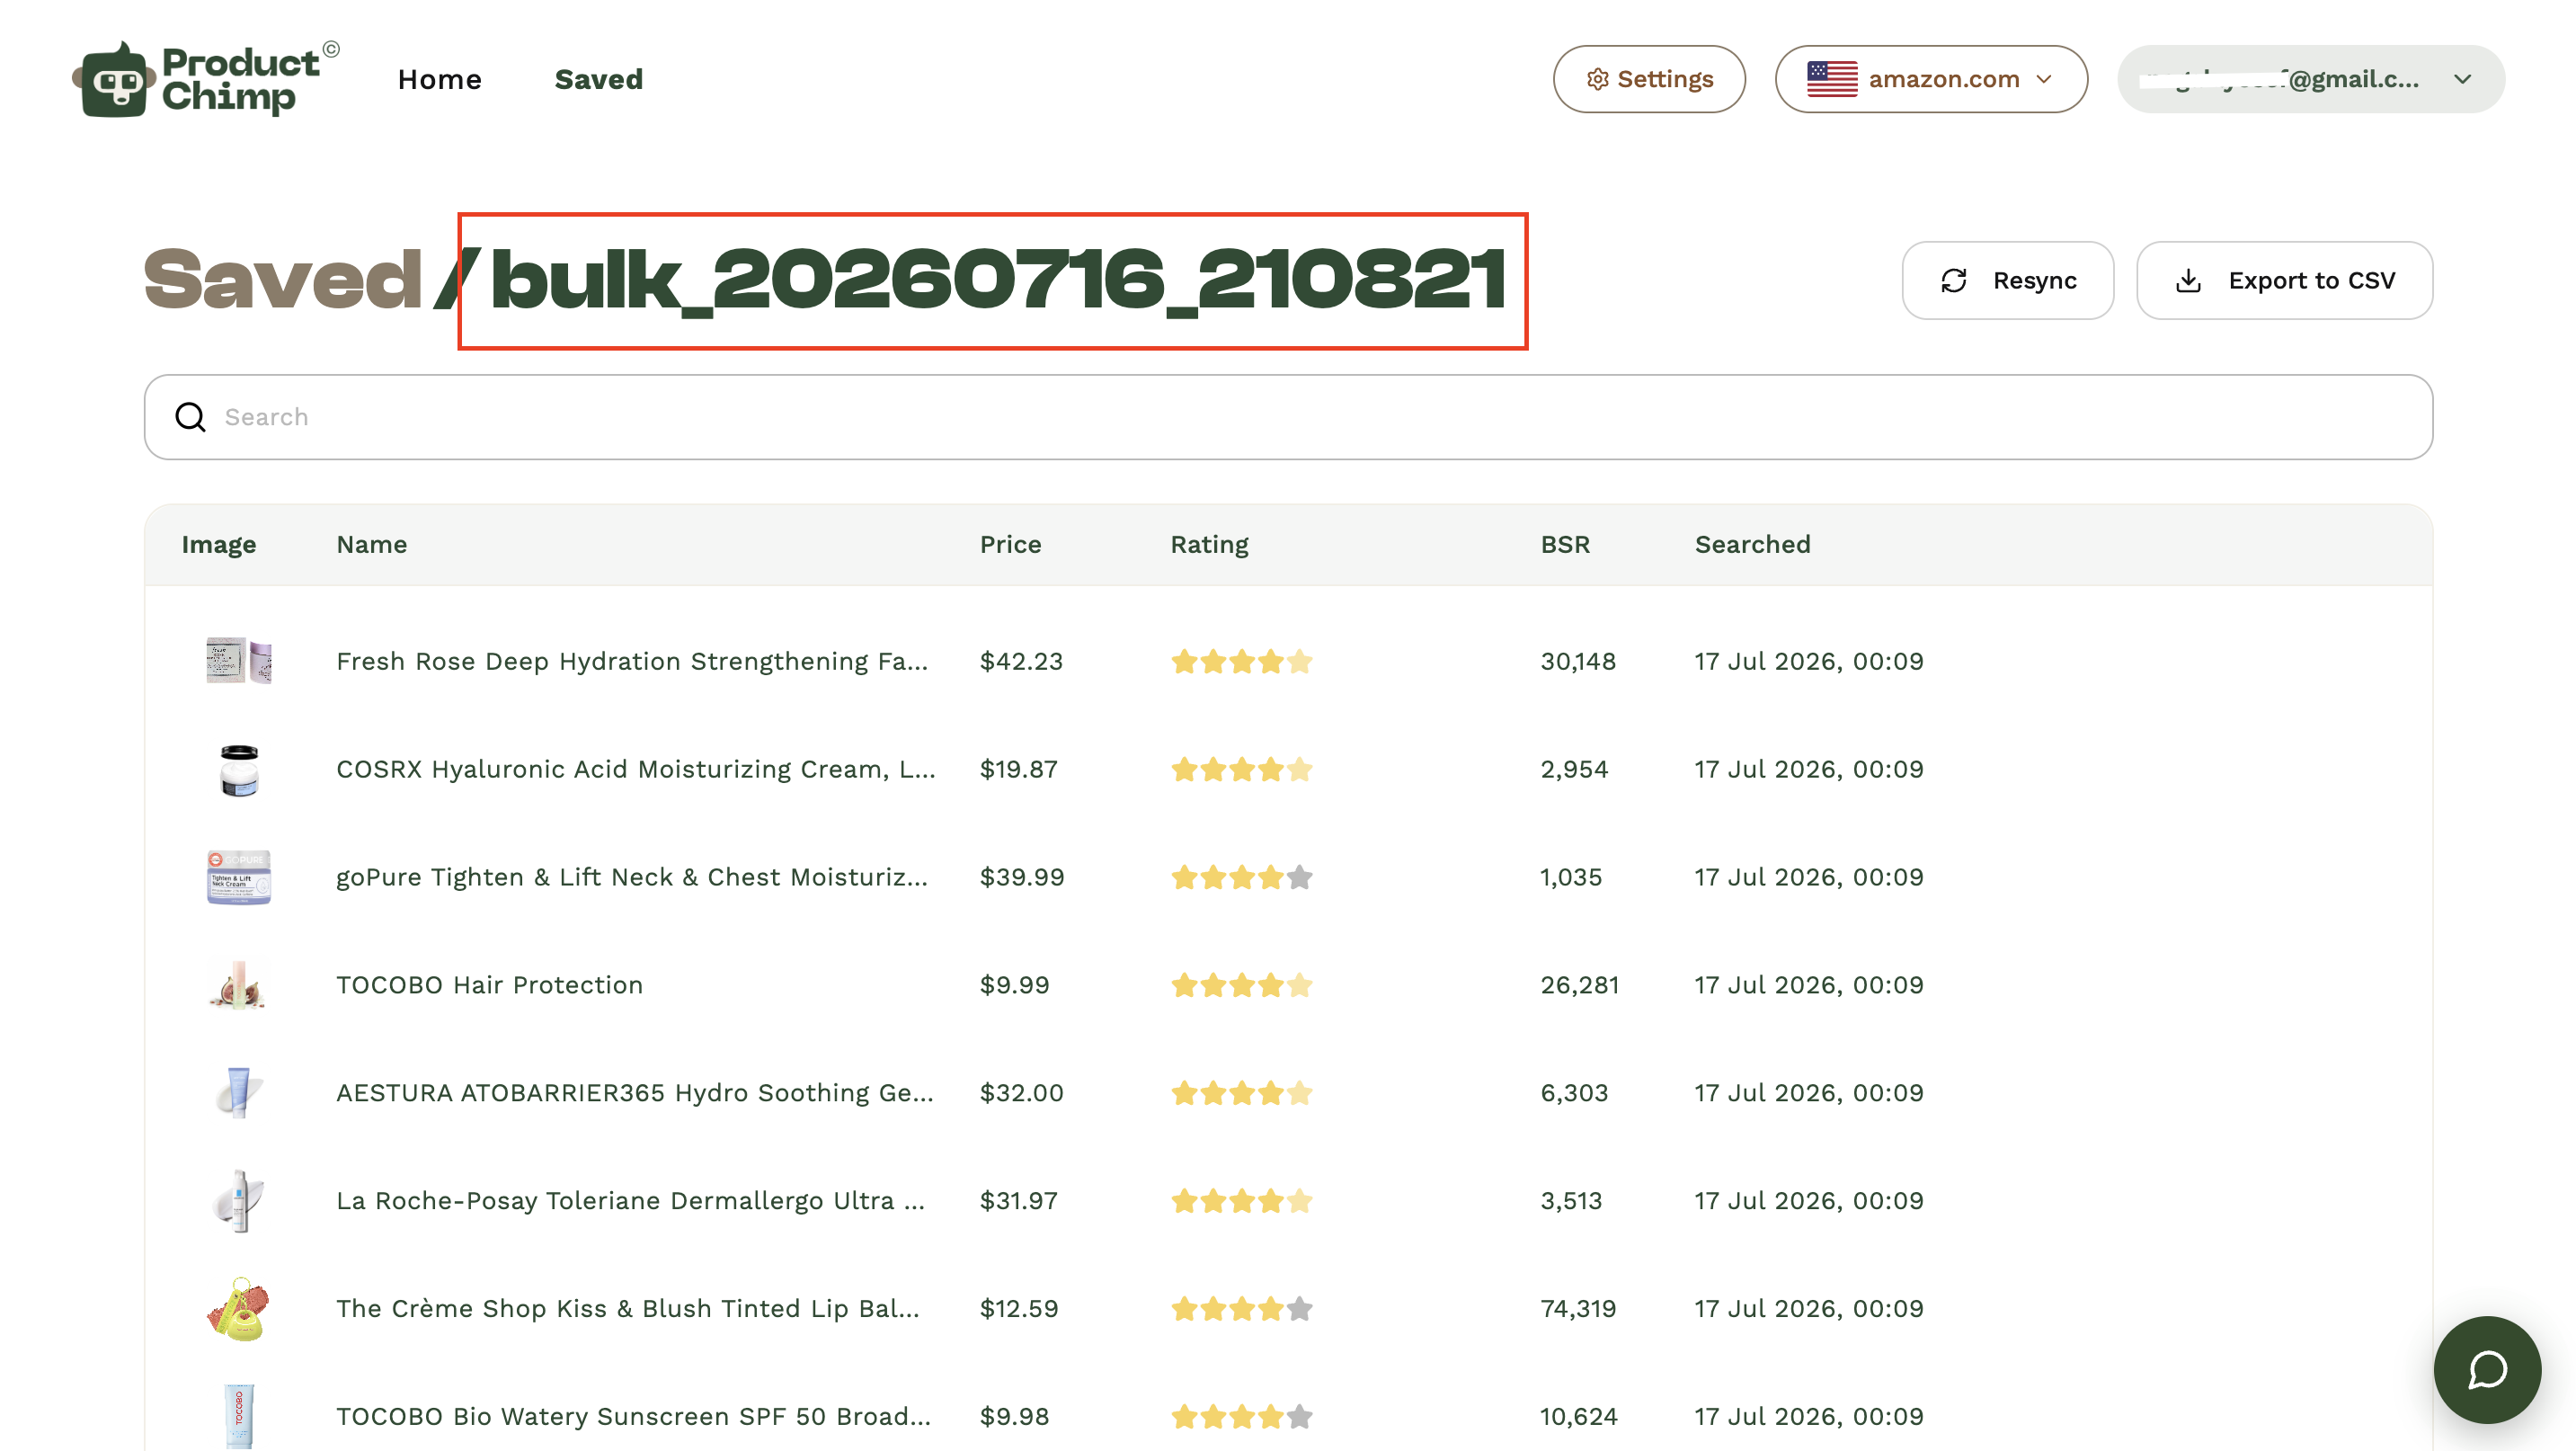Click the $19.87 price cell

[1019, 769]
